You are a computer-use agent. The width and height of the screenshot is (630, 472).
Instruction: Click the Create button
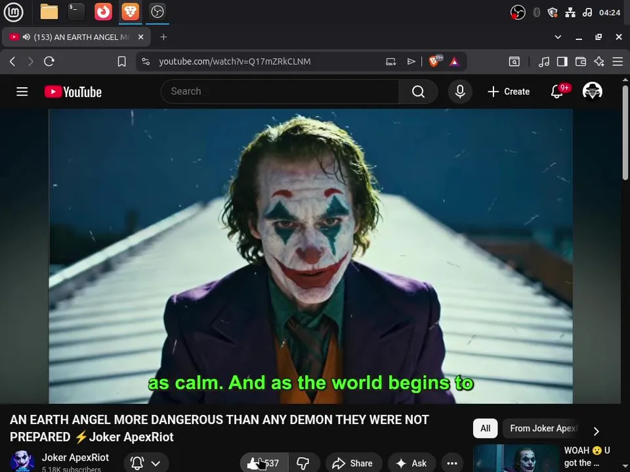point(509,92)
